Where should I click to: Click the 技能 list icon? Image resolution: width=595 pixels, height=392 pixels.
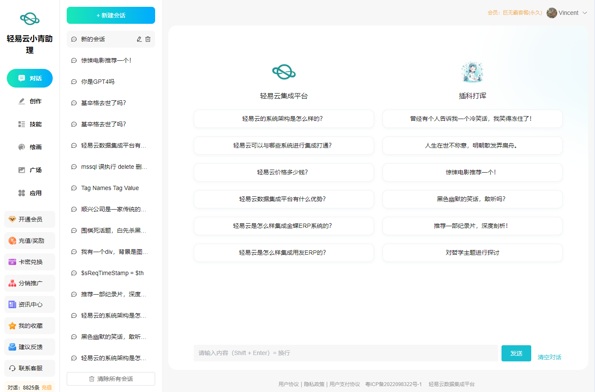(22, 124)
